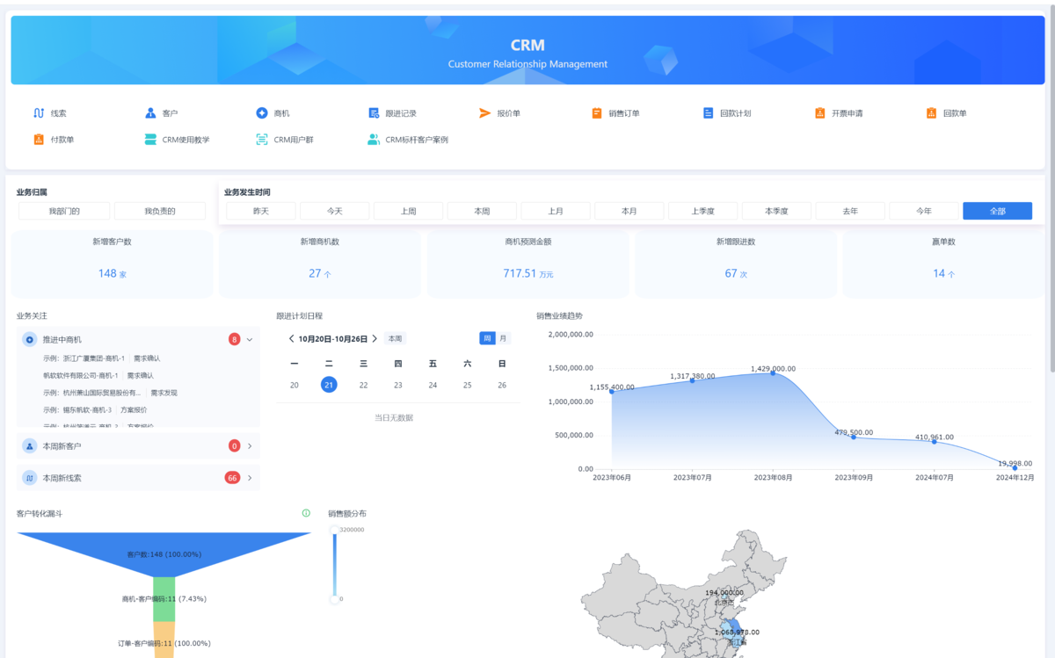Select day 22 in the schedule calendar
This screenshot has width=1055, height=658.
[x=363, y=385]
